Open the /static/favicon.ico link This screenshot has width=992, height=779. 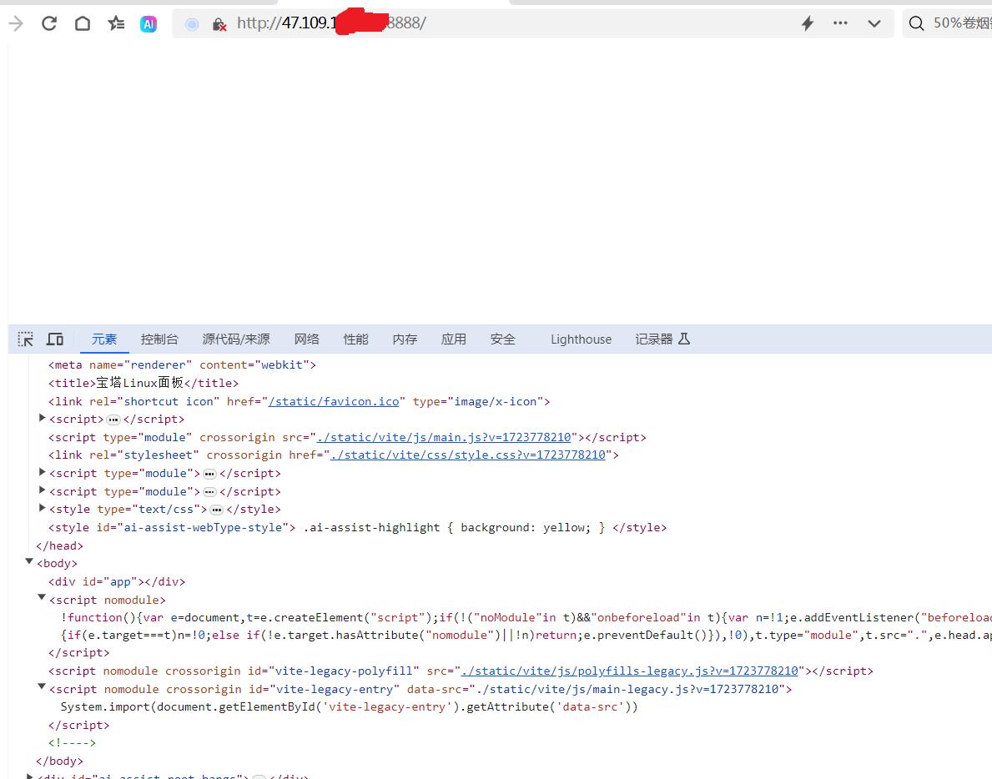(x=334, y=401)
